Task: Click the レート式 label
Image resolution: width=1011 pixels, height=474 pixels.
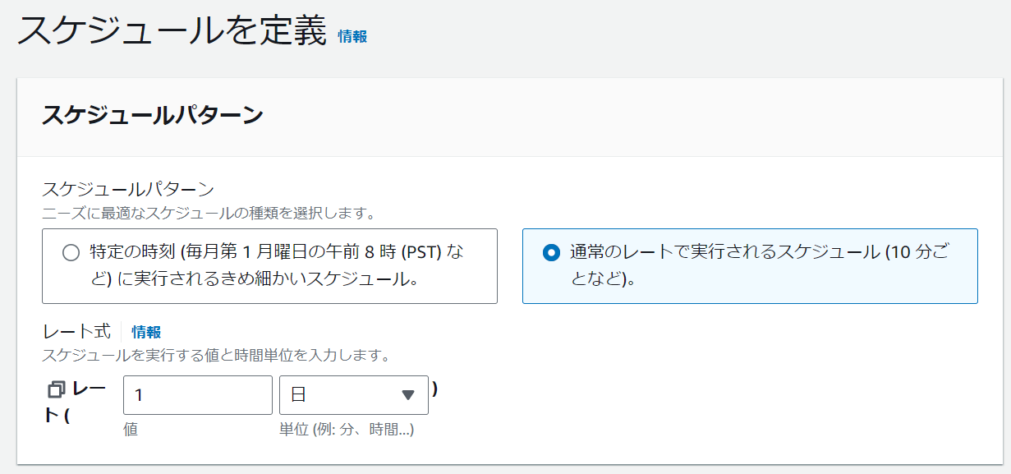Action: 76,332
